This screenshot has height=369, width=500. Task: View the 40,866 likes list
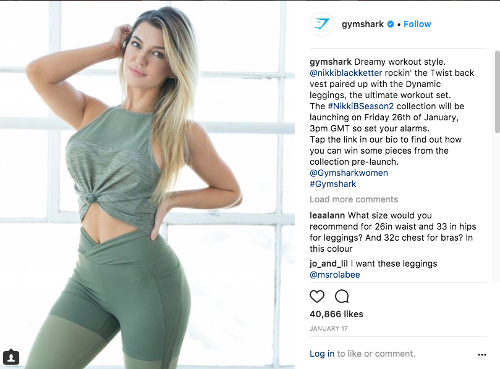tap(336, 314)
